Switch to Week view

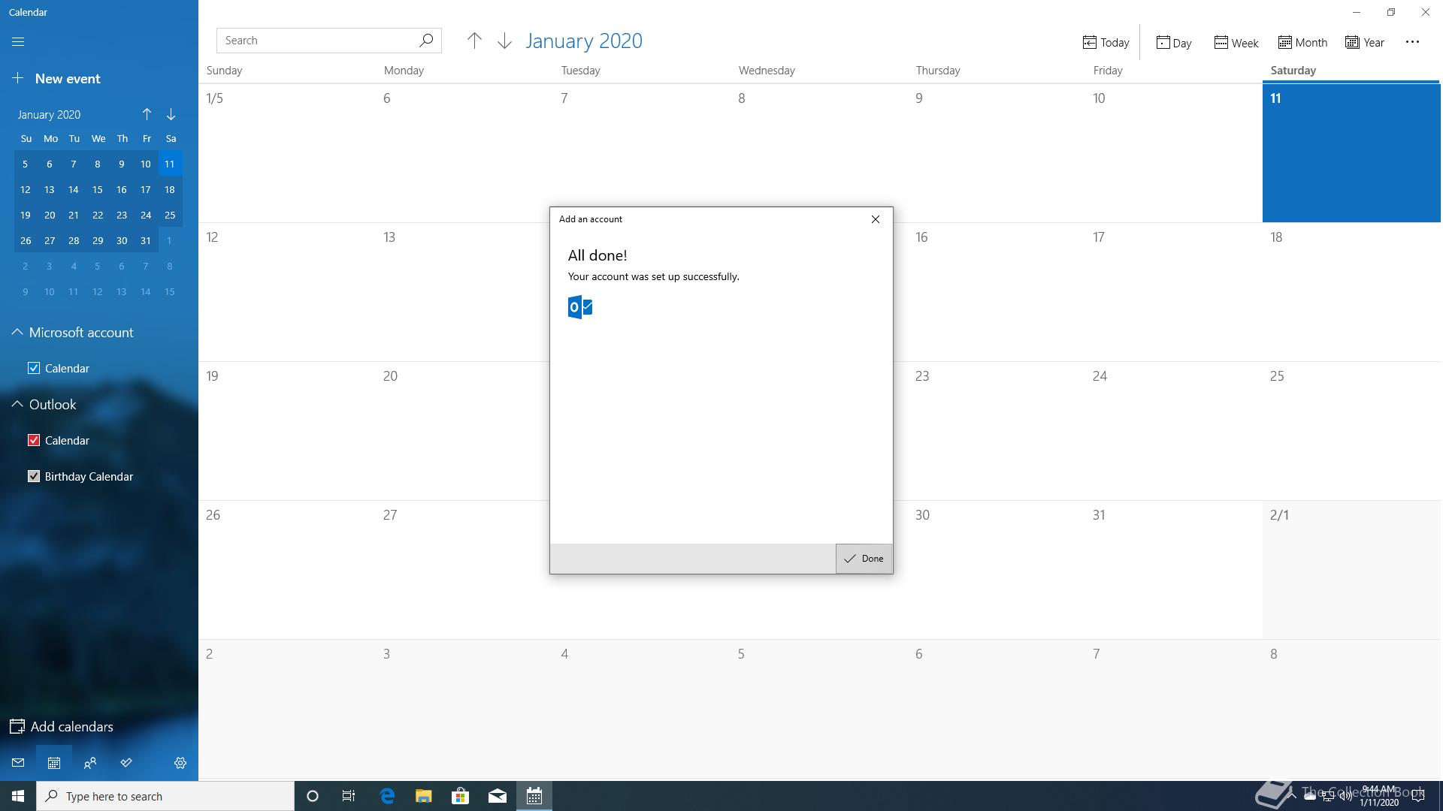click(x=1236, y=43)
